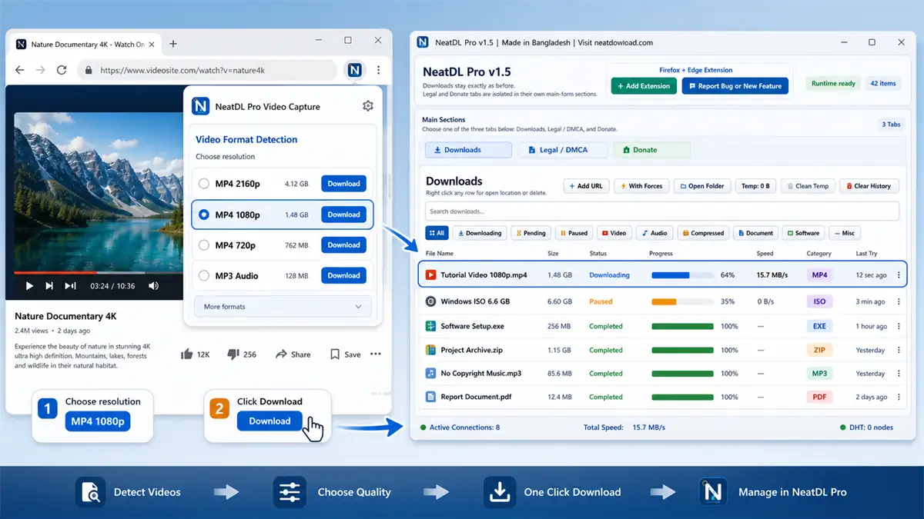Share the Nature Documentary video
924x519 pixels.
coord(293,354)
